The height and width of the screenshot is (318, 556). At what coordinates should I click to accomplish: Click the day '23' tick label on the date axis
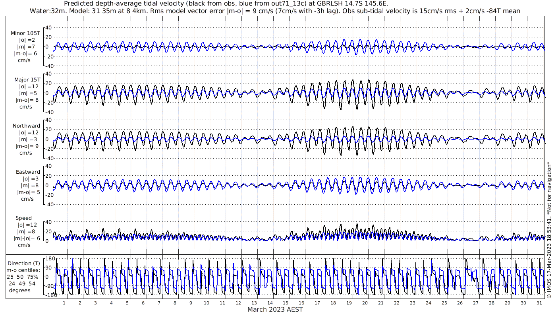pyautogui.click(x=413, y=302)
